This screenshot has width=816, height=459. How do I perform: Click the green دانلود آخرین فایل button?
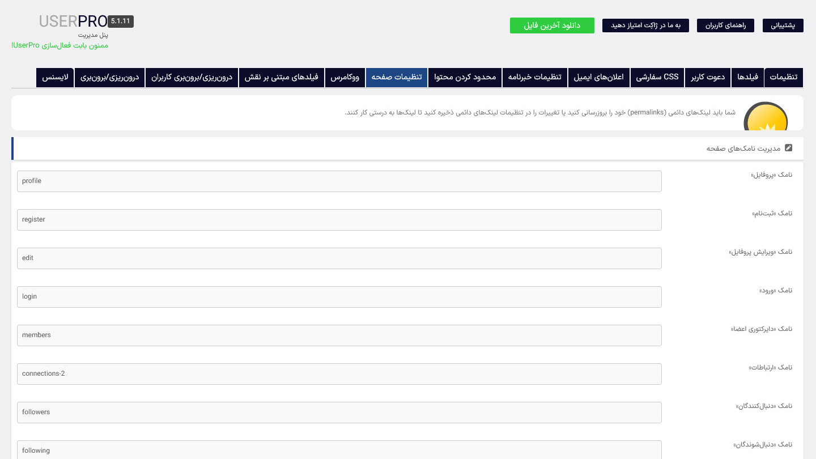(552, 25)
